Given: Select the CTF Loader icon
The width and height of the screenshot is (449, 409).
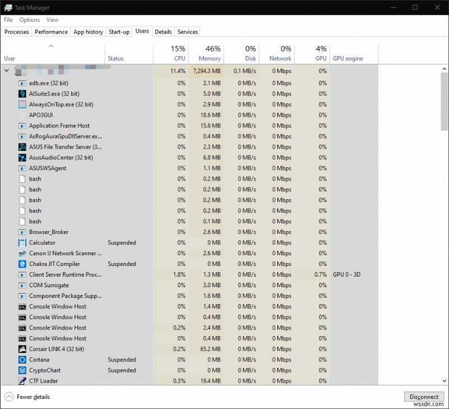Looking at the screenshot, I should point(22,381).
